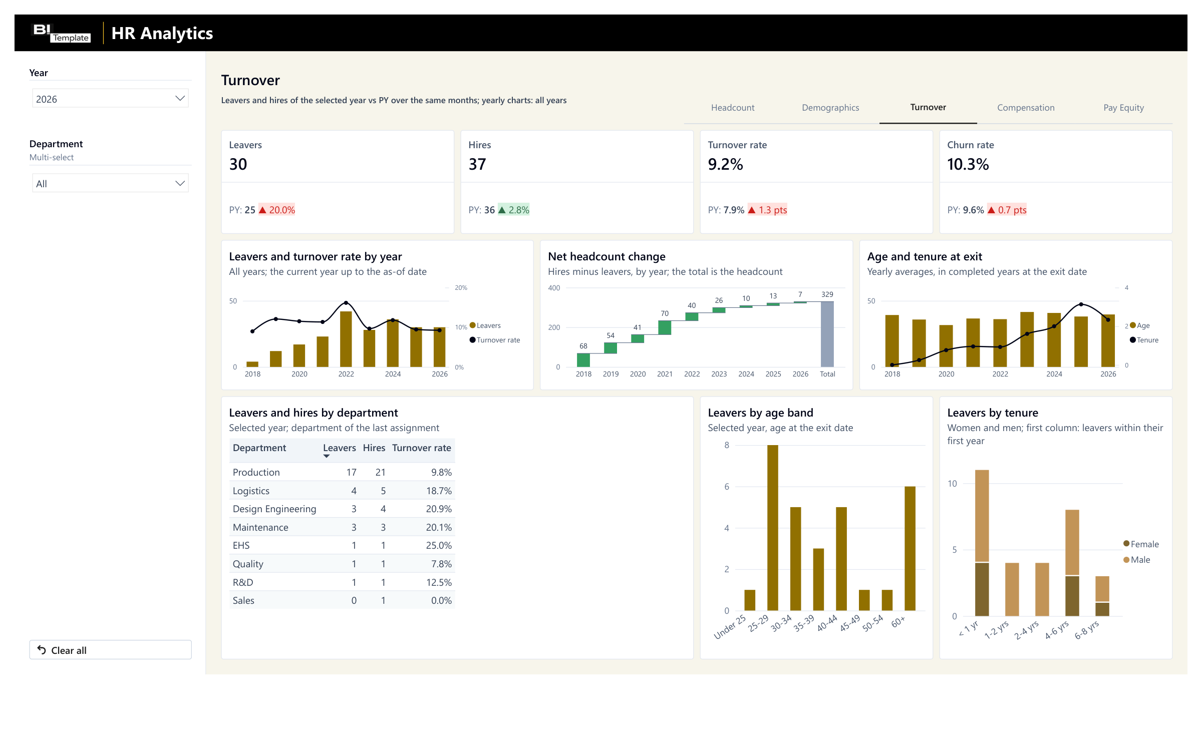Click the Female legend color dot

click(x=1126, y=544)
